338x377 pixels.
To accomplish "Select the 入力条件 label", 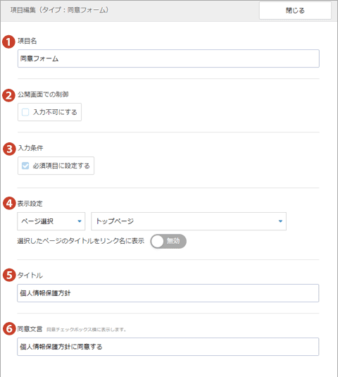I will (x=30, y=148).
